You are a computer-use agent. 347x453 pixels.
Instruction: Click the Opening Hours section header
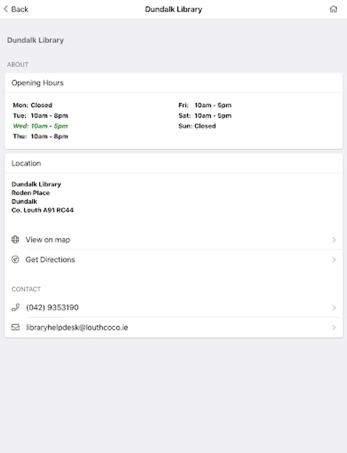click(x=38, y=83)
